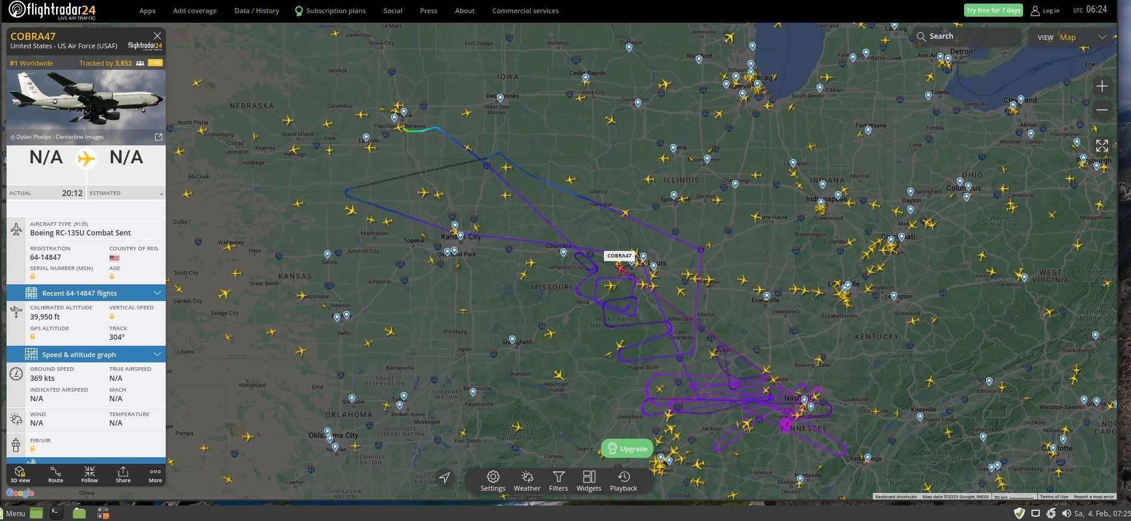
Task: Toggle fullscreen map view
Action: tap(1102, 145)
